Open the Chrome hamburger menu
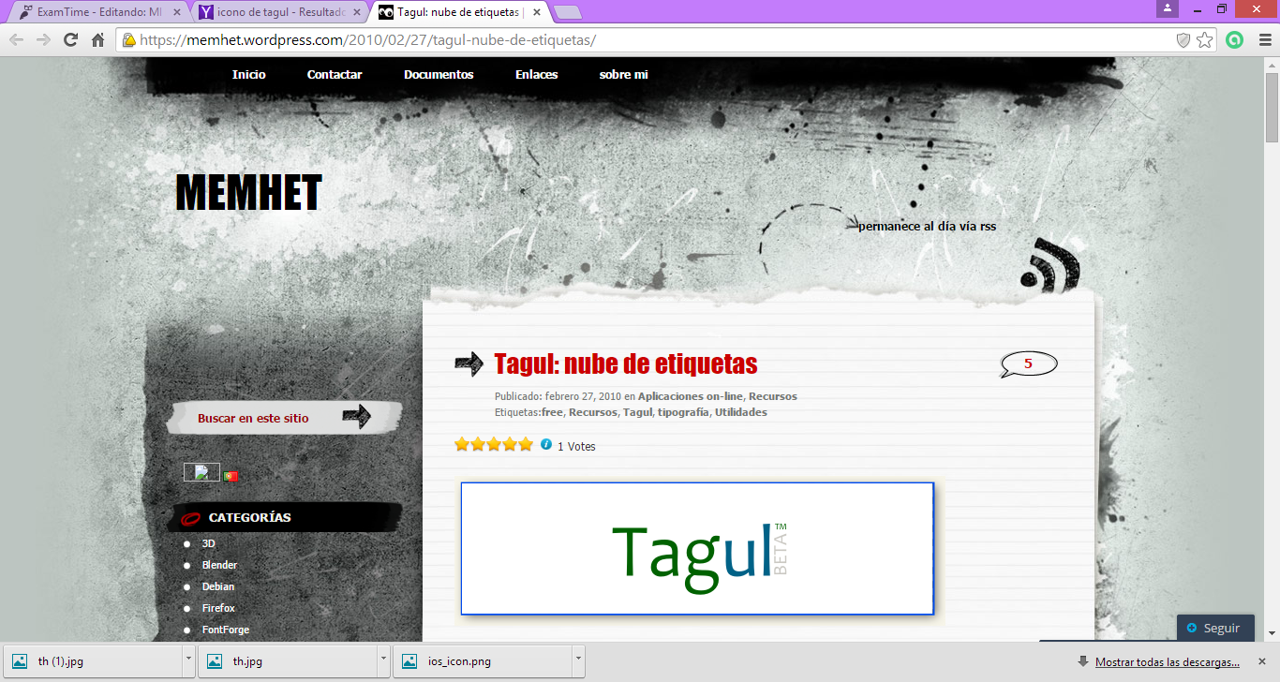The width and height of the screenshot is (1280, 682). coord(1265,40)
